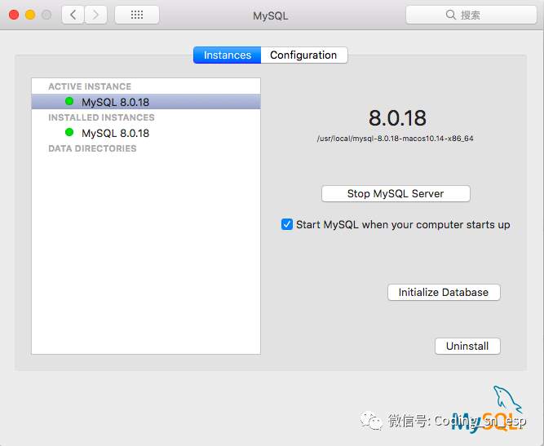This screenshot has height=446, width=544.
Task: Click Stop MySQL Server button
Action: click(396, 193)
